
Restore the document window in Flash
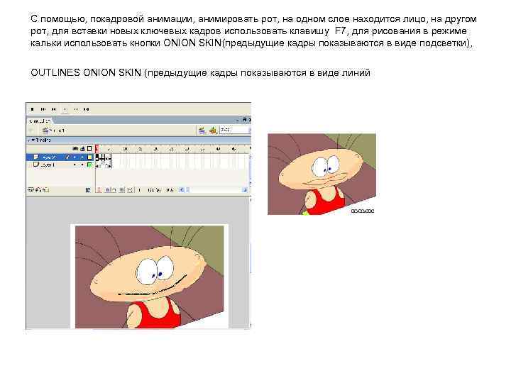pyautogui.click(x=244, y=120)
